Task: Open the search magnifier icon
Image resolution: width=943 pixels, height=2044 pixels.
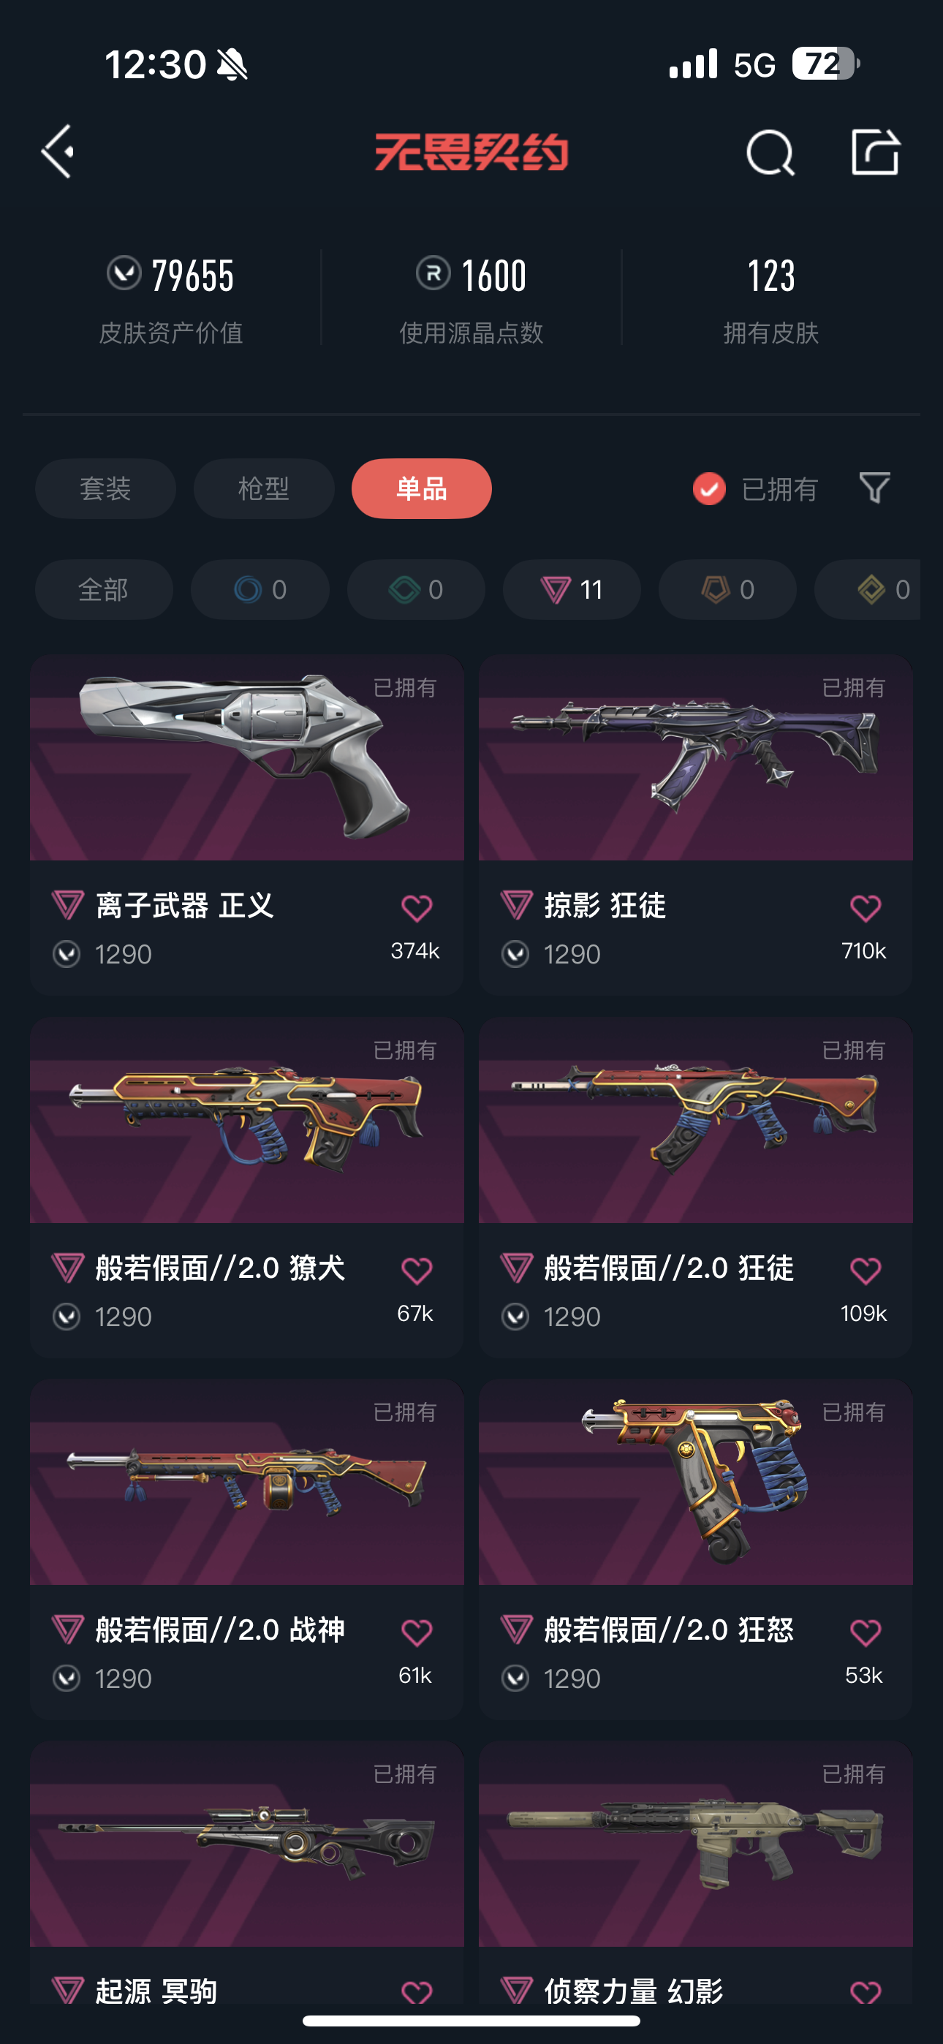Action: pos(770,151)
